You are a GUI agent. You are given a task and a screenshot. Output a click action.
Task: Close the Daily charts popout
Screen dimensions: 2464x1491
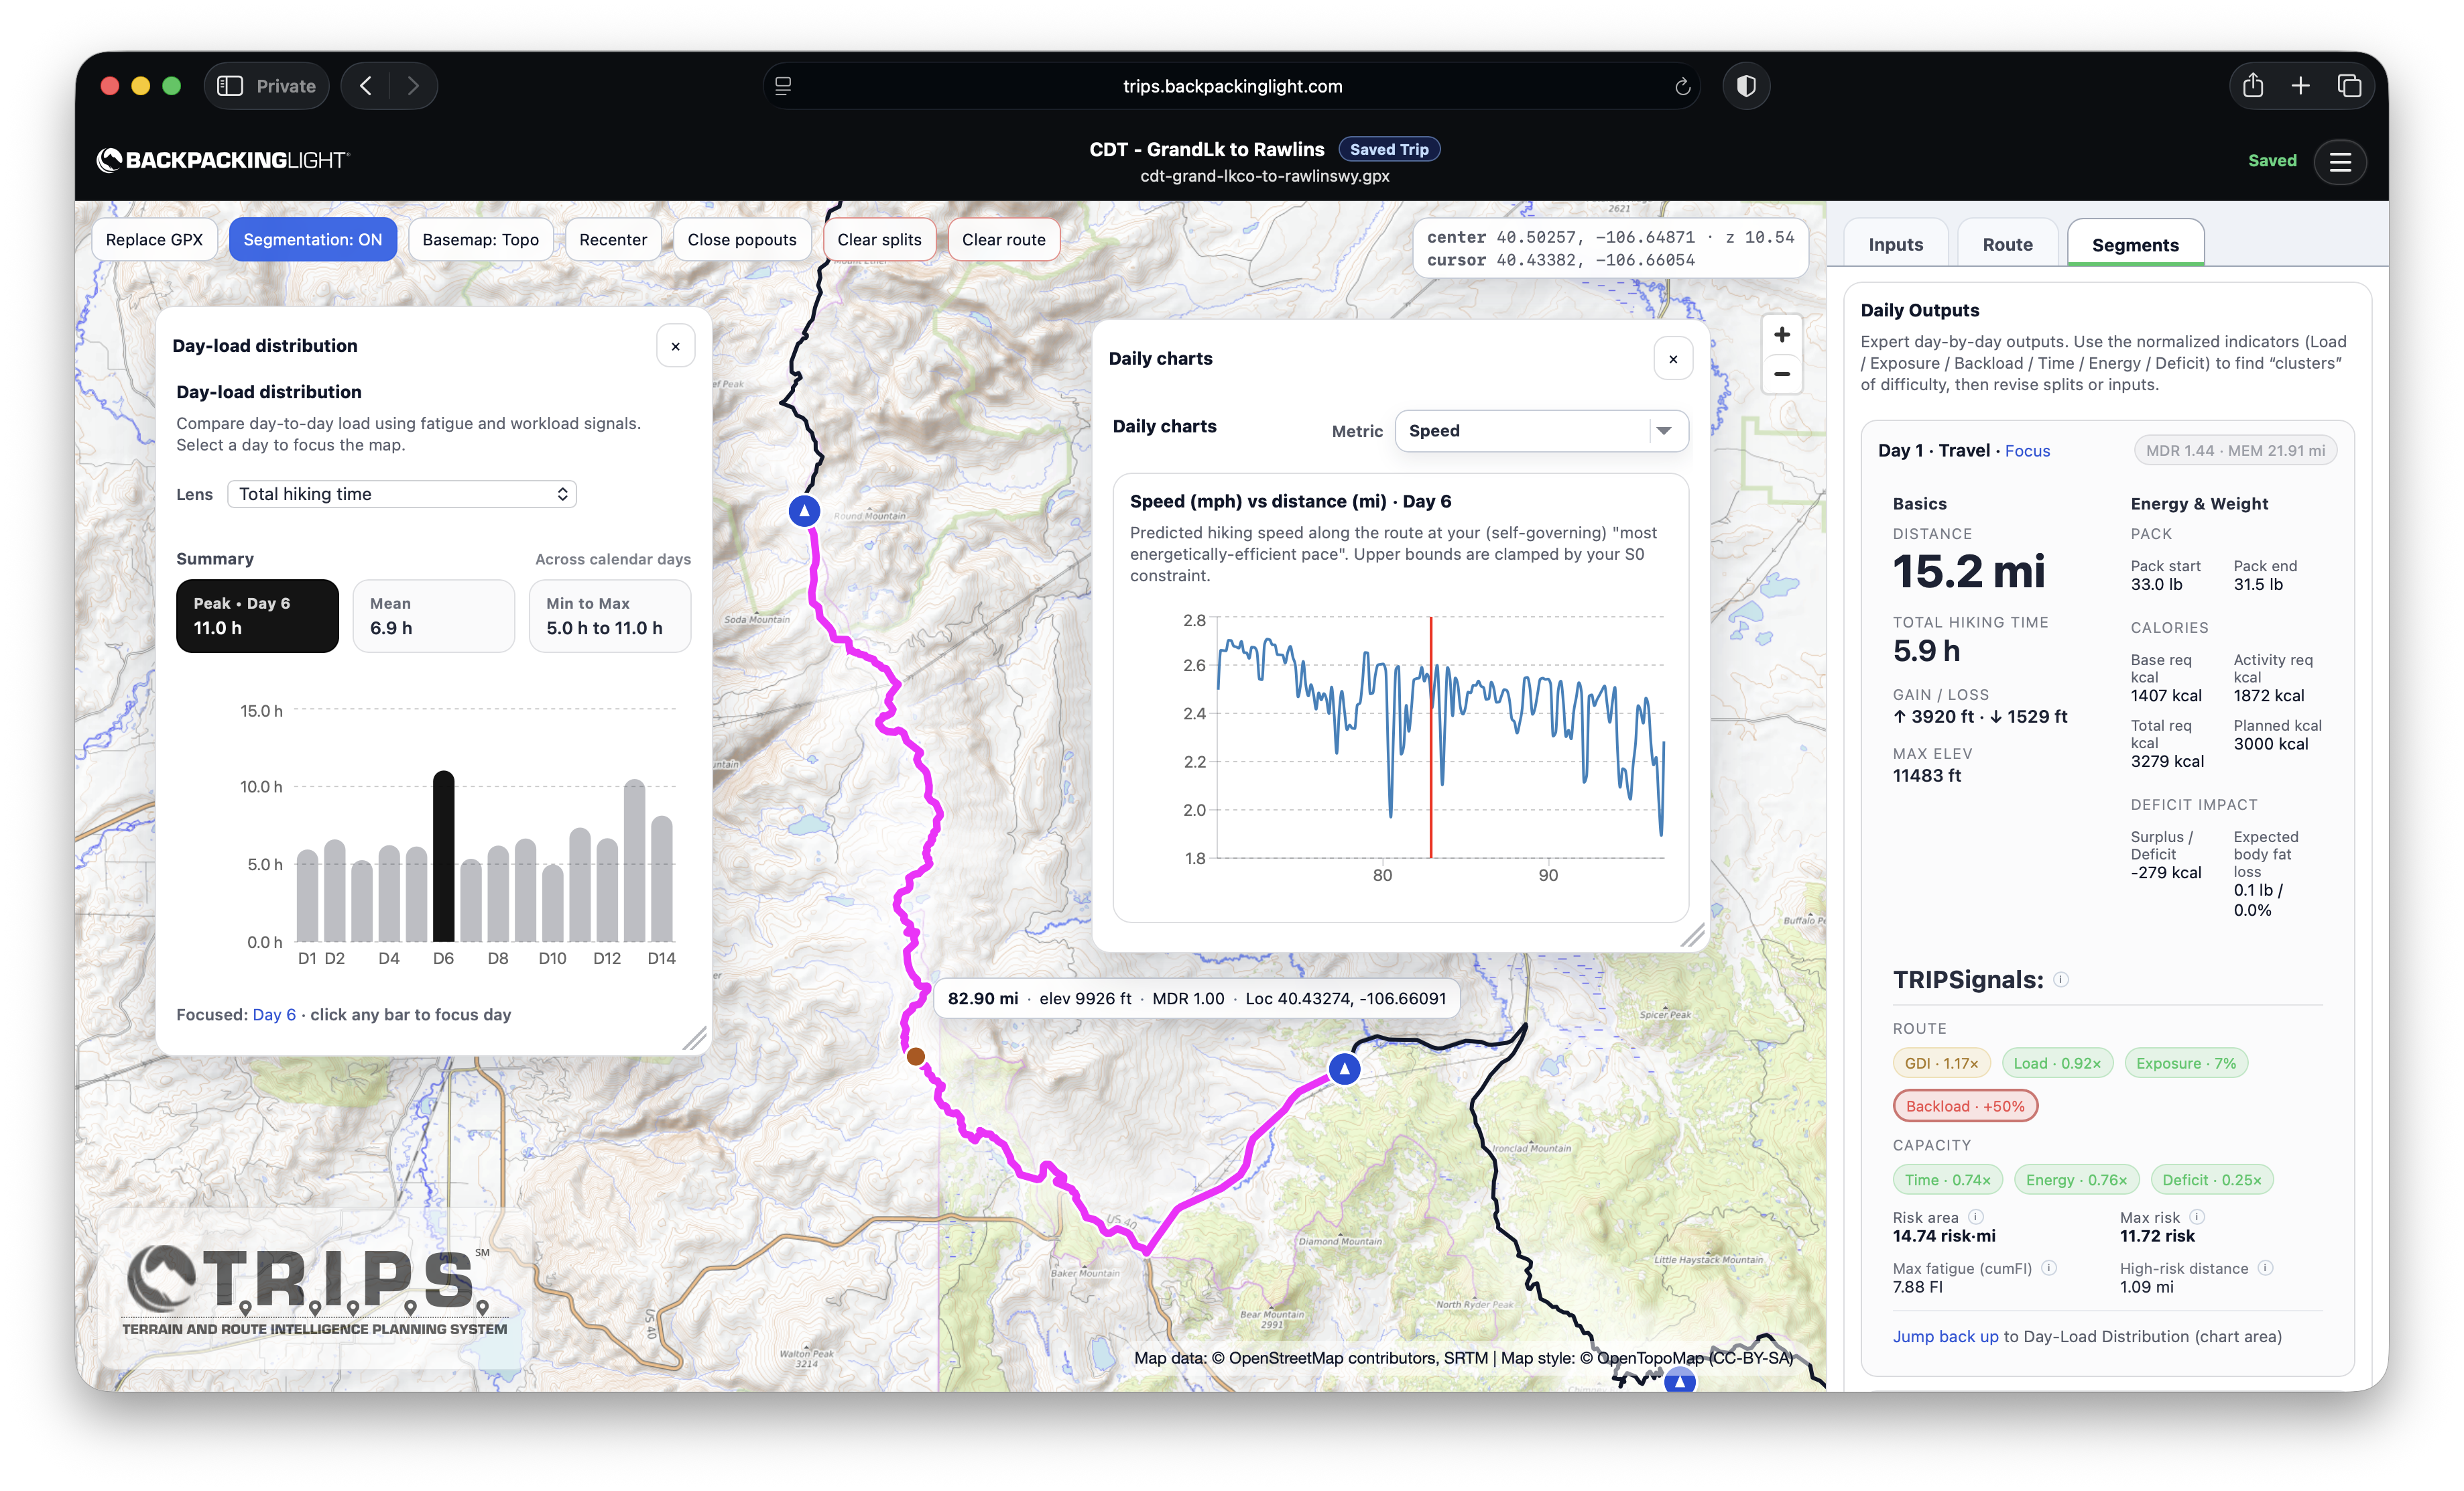click(1673, 359)
